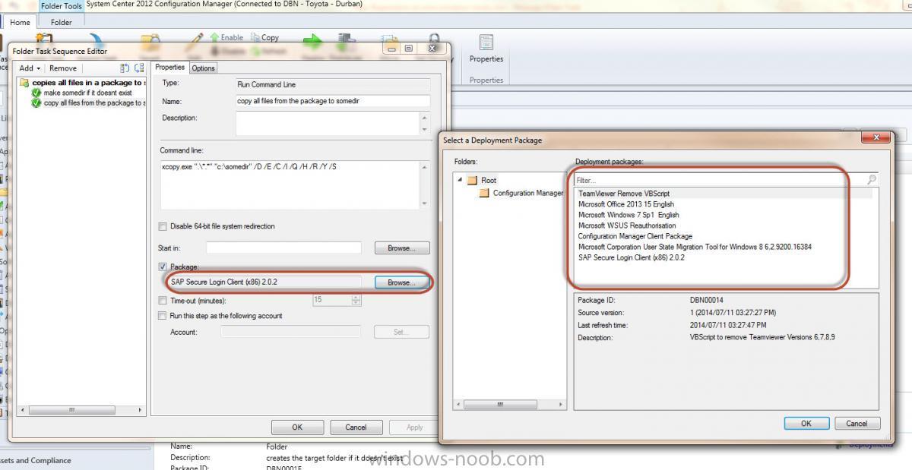Viewport: 912px width, 470px height.
Task: Click the Root folder icon in Folders tree
Action: (472, 180)
